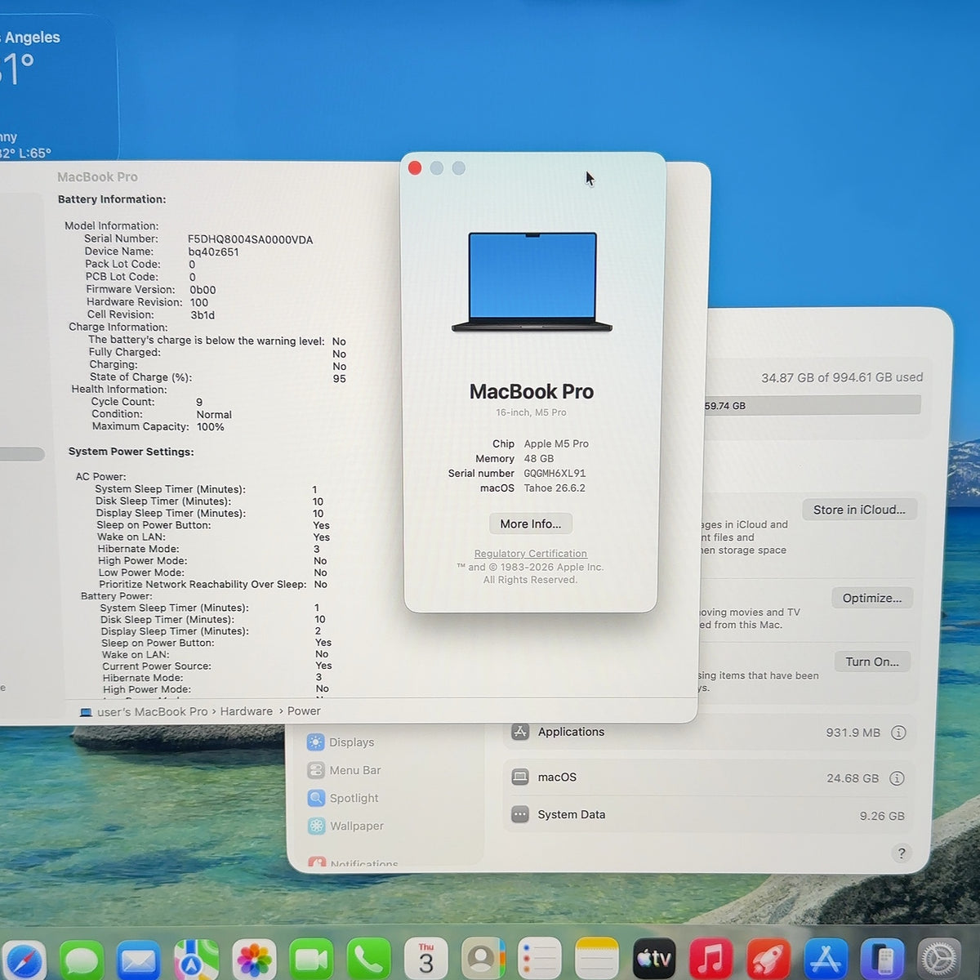Select the System Data storage row
This screenshot has width=980, height=980.
click(709, 815)
